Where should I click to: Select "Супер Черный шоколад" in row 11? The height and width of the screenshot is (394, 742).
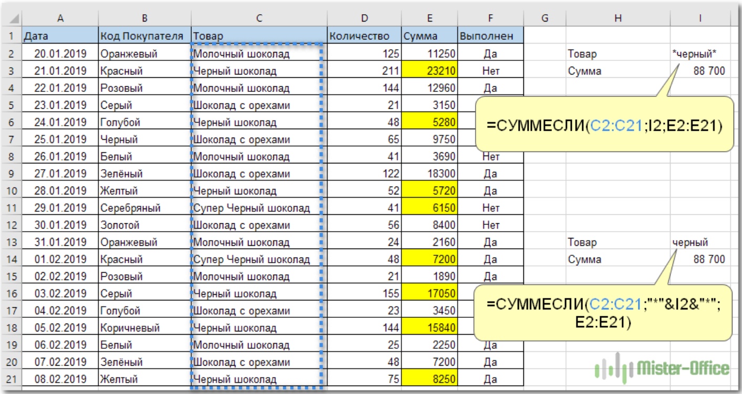[x=259, y=208]
